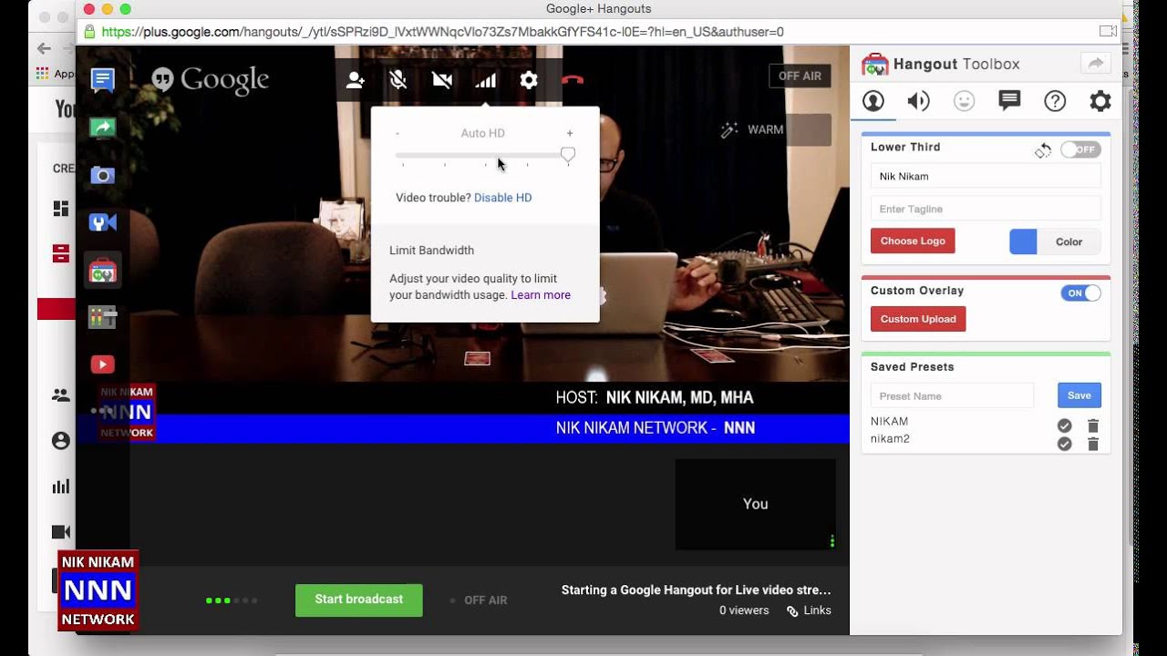
Task: Click the mirror flip icon beside Lower Third
Action: pos(1043,150)
